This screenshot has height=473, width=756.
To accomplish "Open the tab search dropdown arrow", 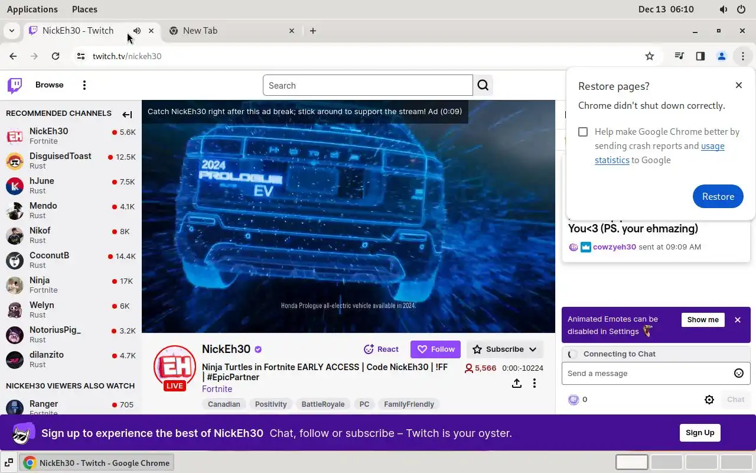I will point(12,31).
